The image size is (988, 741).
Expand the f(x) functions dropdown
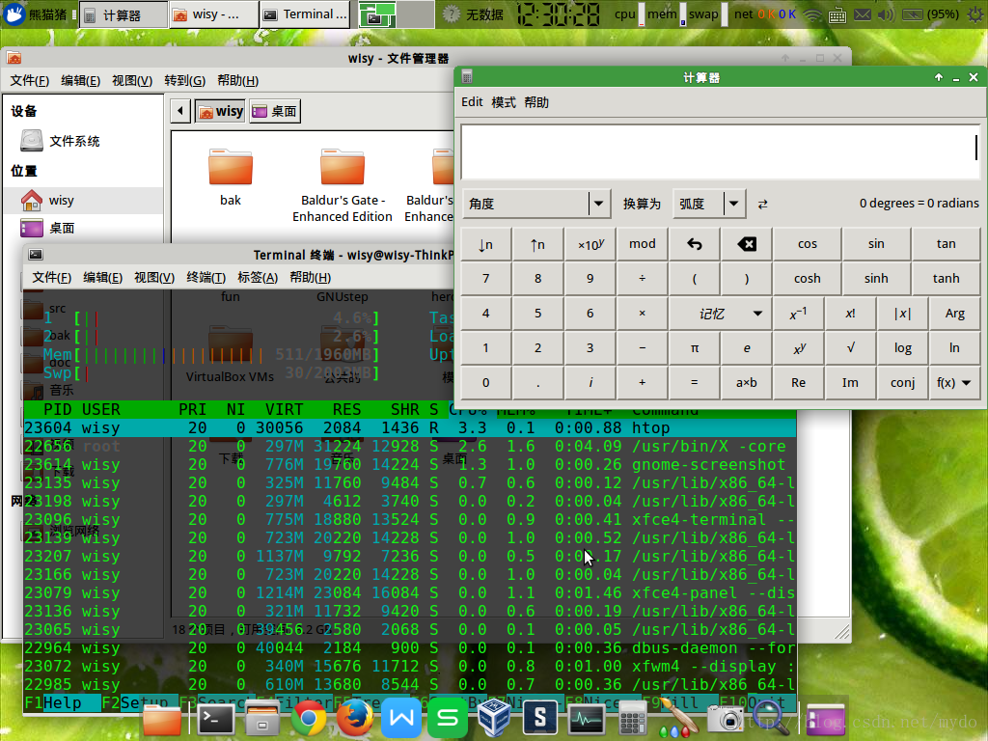(x=954, y=382)
